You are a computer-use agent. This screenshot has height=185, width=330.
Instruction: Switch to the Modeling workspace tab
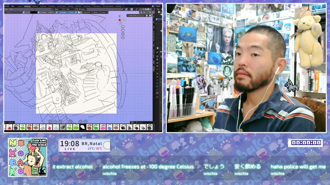(x=27, y=6)
